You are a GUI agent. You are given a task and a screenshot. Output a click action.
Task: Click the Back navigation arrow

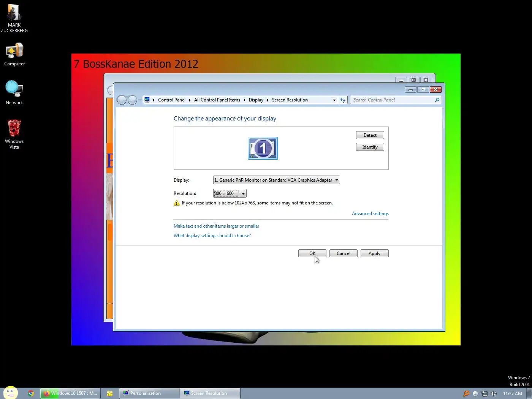pyautogui.click(x=122, y=100)
